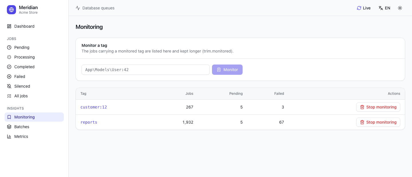Click the All jobs list icon
Screen dimensions: 412x177
coord(9,96)
